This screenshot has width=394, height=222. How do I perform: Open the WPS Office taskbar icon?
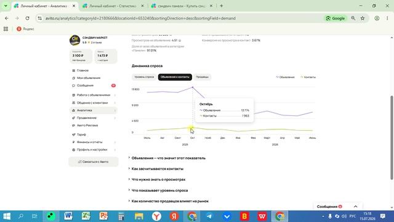coord(262,216)
